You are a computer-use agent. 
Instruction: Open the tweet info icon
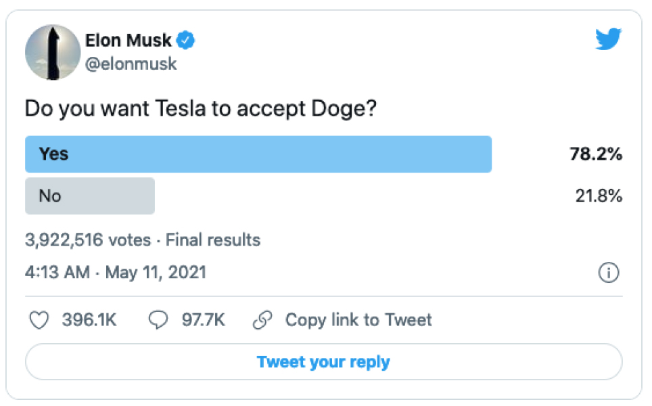[x=609, y=273]
